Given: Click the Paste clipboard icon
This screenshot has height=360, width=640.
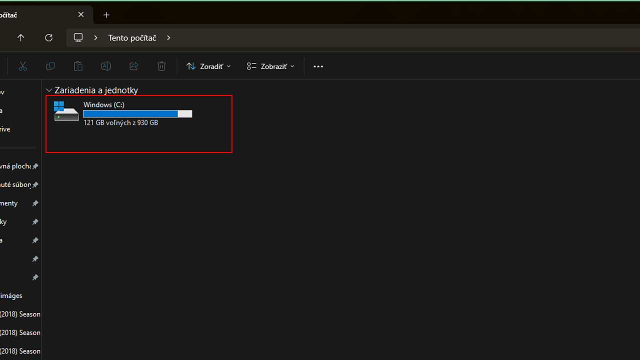Looking at the screenshot, I should point(78,66).
